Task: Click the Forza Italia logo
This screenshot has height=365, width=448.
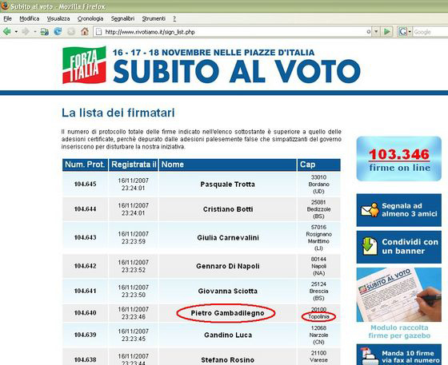Action: 84,65
